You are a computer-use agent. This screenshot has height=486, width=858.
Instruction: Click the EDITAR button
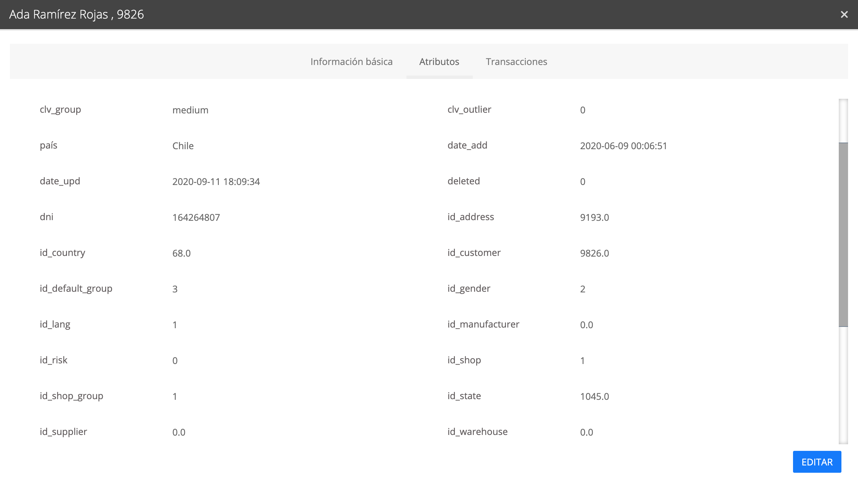(817, 462)
